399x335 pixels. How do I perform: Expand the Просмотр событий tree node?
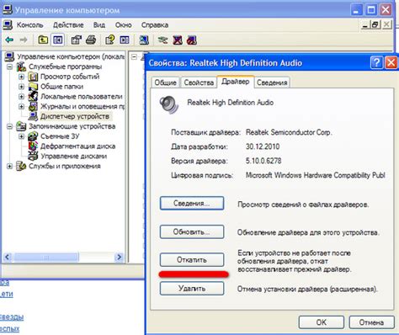click(21, 77)
